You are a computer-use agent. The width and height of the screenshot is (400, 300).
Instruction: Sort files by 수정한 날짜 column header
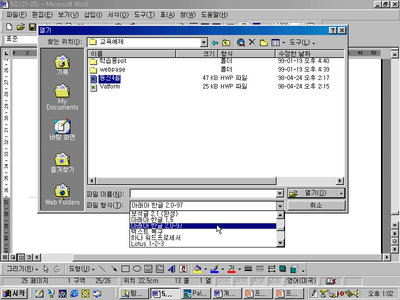coord(309,53)
